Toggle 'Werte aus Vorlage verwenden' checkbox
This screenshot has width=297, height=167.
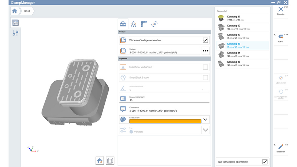[x=205, y=40]
